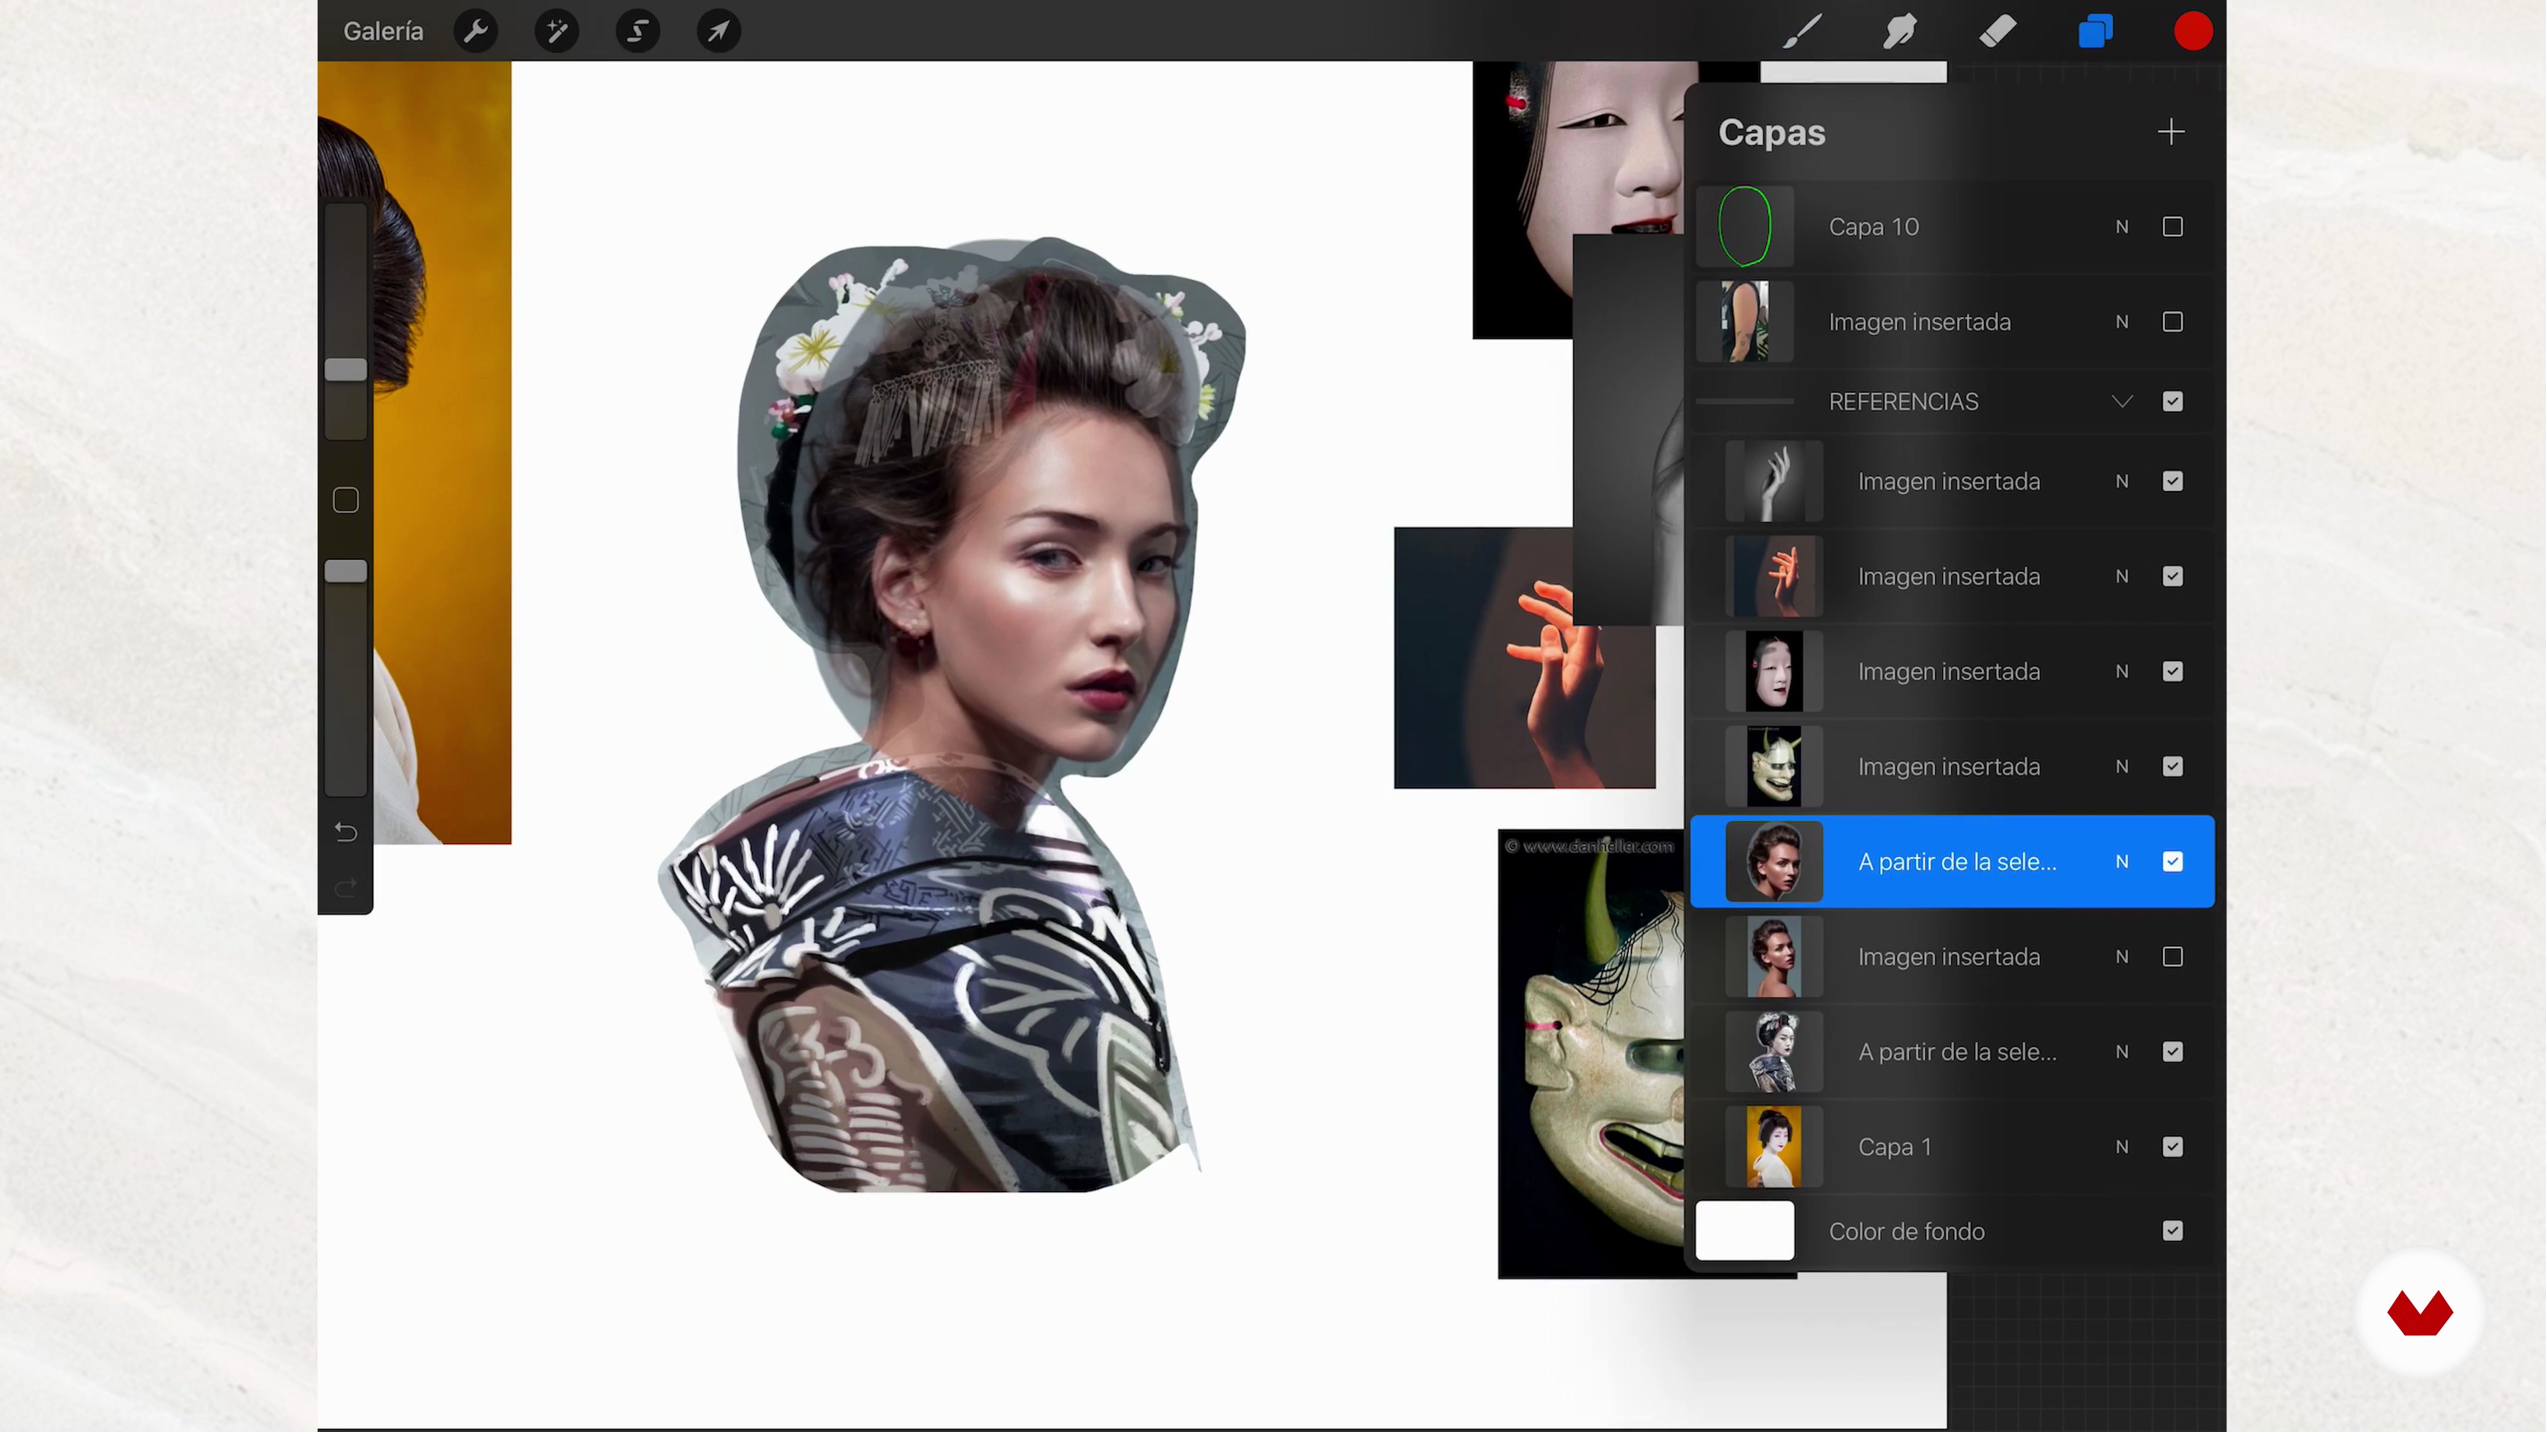Hide the horned mask Imagen insertada layer
Screen dimensions: 2546x1432
point(2173,767)
